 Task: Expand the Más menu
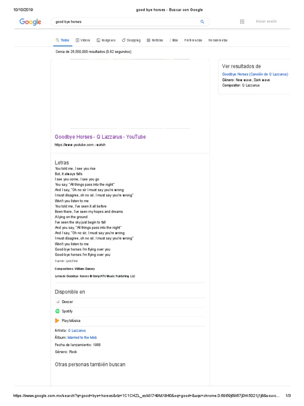pos(174,40)
